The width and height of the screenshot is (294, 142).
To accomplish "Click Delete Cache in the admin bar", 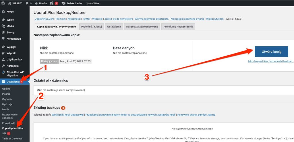I will [74, 3].
